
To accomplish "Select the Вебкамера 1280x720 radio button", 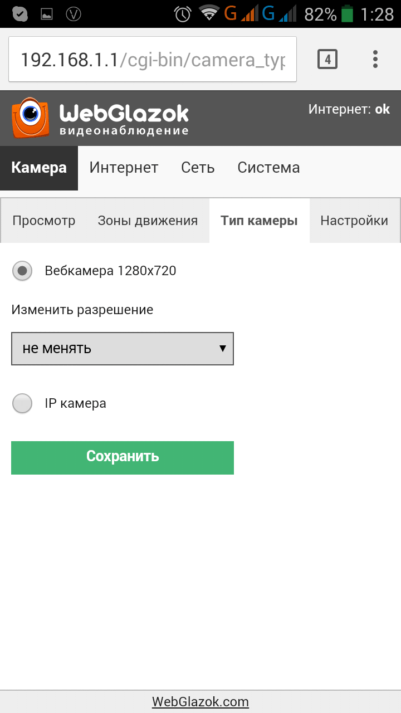I will (x=22, y=271).
